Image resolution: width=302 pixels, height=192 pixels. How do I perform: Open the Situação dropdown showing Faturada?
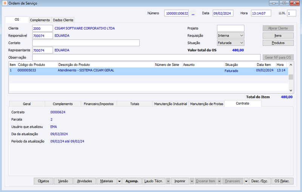(x=242, y=43)
